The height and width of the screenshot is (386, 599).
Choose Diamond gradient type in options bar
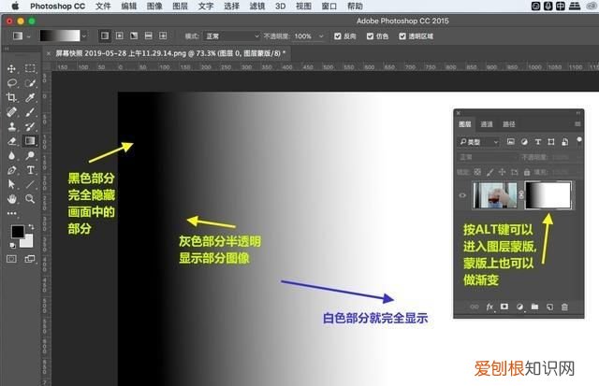163,36
